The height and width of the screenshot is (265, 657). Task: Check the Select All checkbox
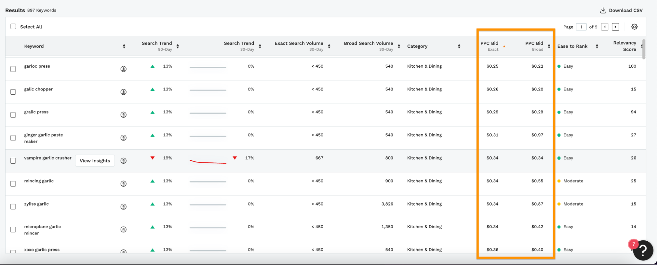click(x=13, y=27)
